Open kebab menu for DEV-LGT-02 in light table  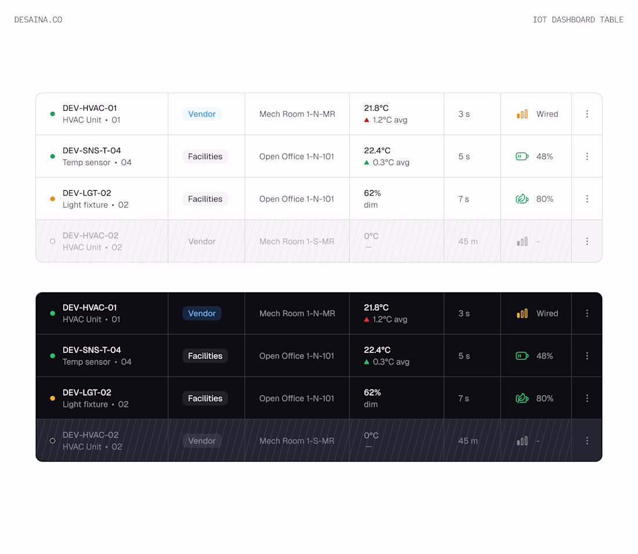tap(587, 199)
